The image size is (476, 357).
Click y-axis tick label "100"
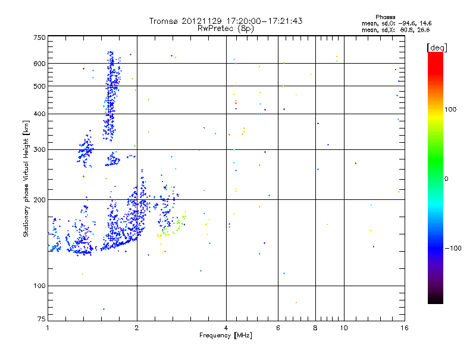coord(39,286)
